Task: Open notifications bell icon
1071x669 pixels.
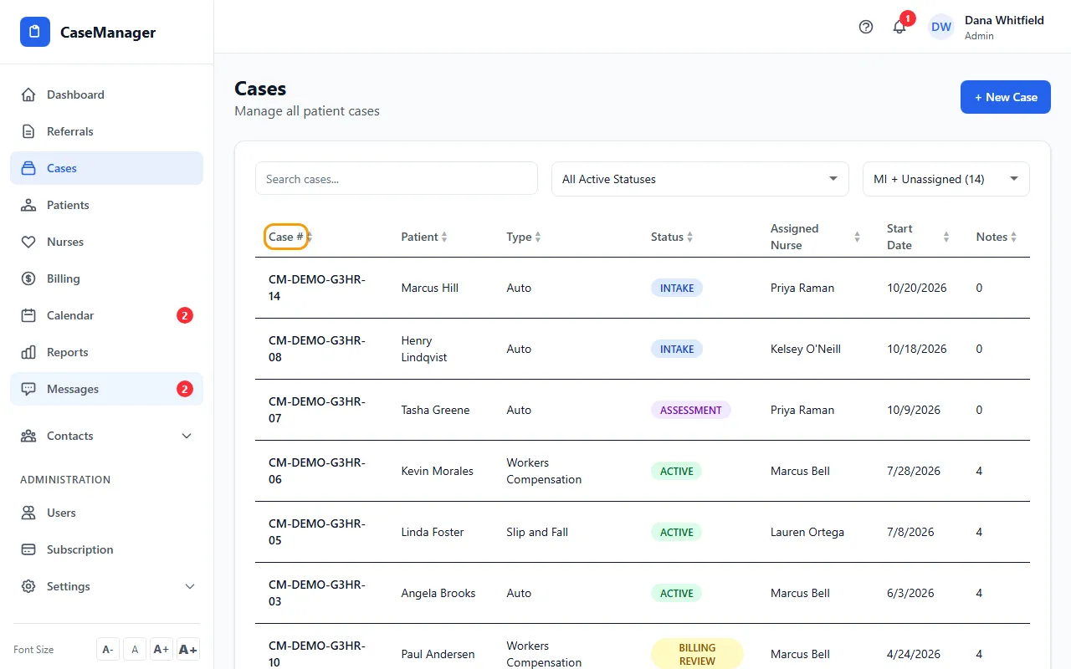Action: pyautogui.click(x=899, y=27)
